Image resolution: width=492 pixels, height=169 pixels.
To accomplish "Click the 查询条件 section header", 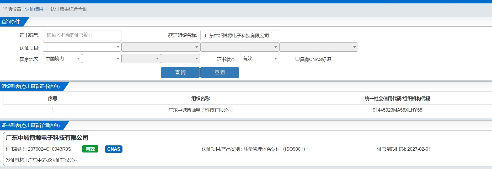I will tap(11, 22).
